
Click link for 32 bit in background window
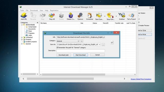(145, 30)
